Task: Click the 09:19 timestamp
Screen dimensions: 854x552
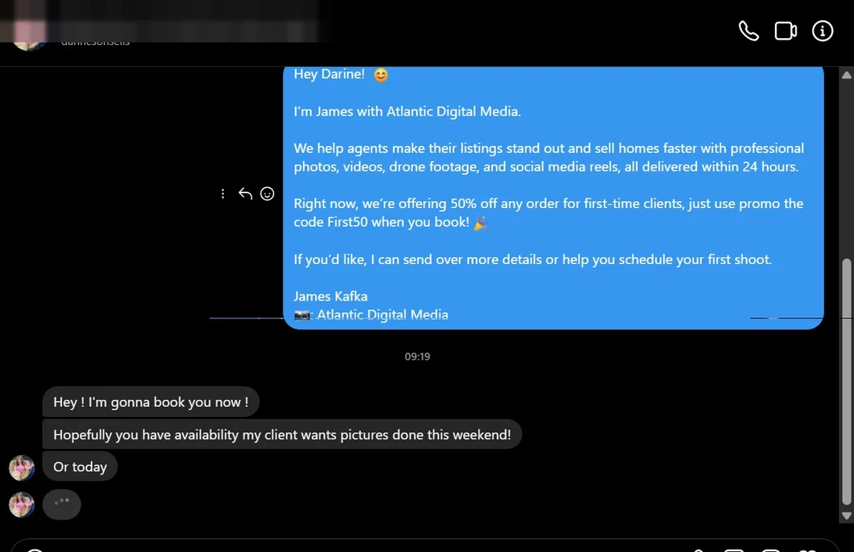Action: click(417, 356)
